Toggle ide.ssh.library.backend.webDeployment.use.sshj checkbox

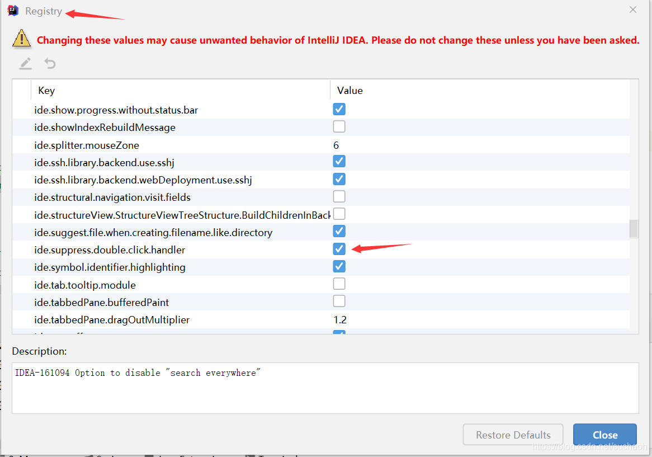339,179
